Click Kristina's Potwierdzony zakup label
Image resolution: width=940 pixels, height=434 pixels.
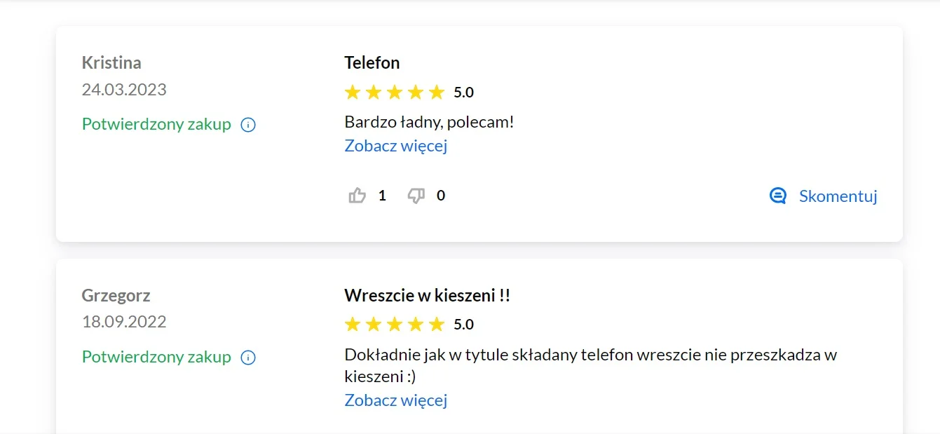click(x=156, y=124)
